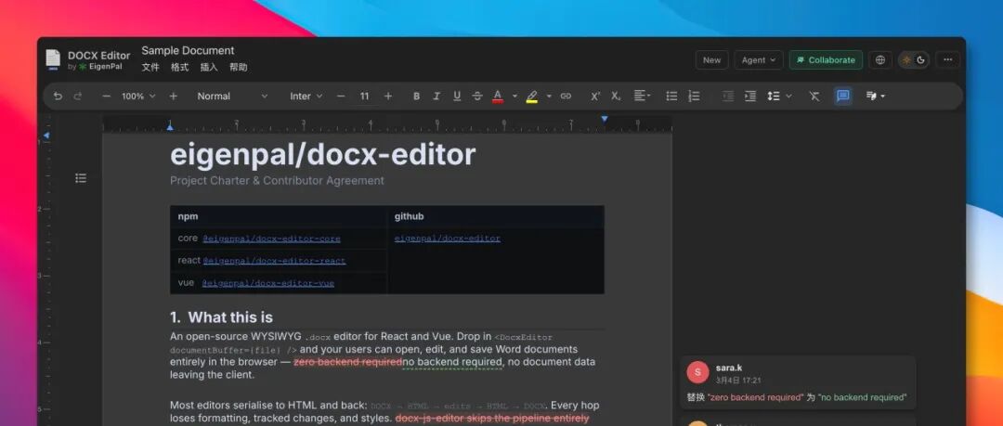Viewport: 1003px width, 426px height.
Task: Click the Collaborate button
Action: 826,60
